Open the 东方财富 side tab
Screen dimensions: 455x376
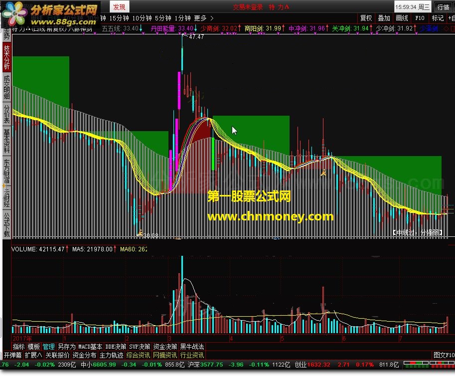pyautogui.click(x=6, y=171)
